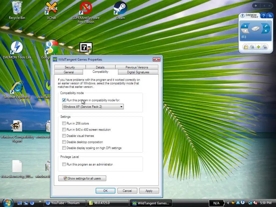The height and width of the screenshot is (207, 276).
Task: Enable Run in 256 colors
Action: [x=64, y=123]
